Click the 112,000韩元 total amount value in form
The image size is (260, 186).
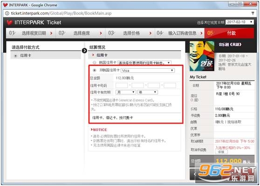click(x=124, y=78)
